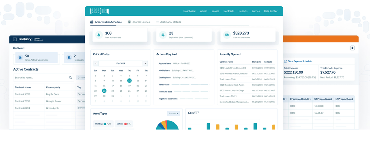Click the Green Apple counterparty cell
The width and height of the screenshot is (370, 141).
(x=53, y=108)
